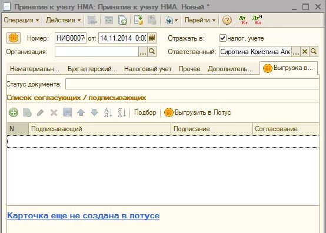
Task: Open the calendar picker next to date
Action: coord(152,38)
